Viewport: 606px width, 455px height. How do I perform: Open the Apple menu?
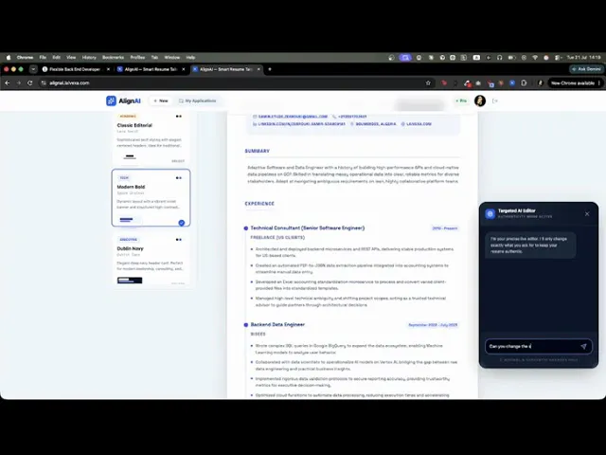point(9,57)
